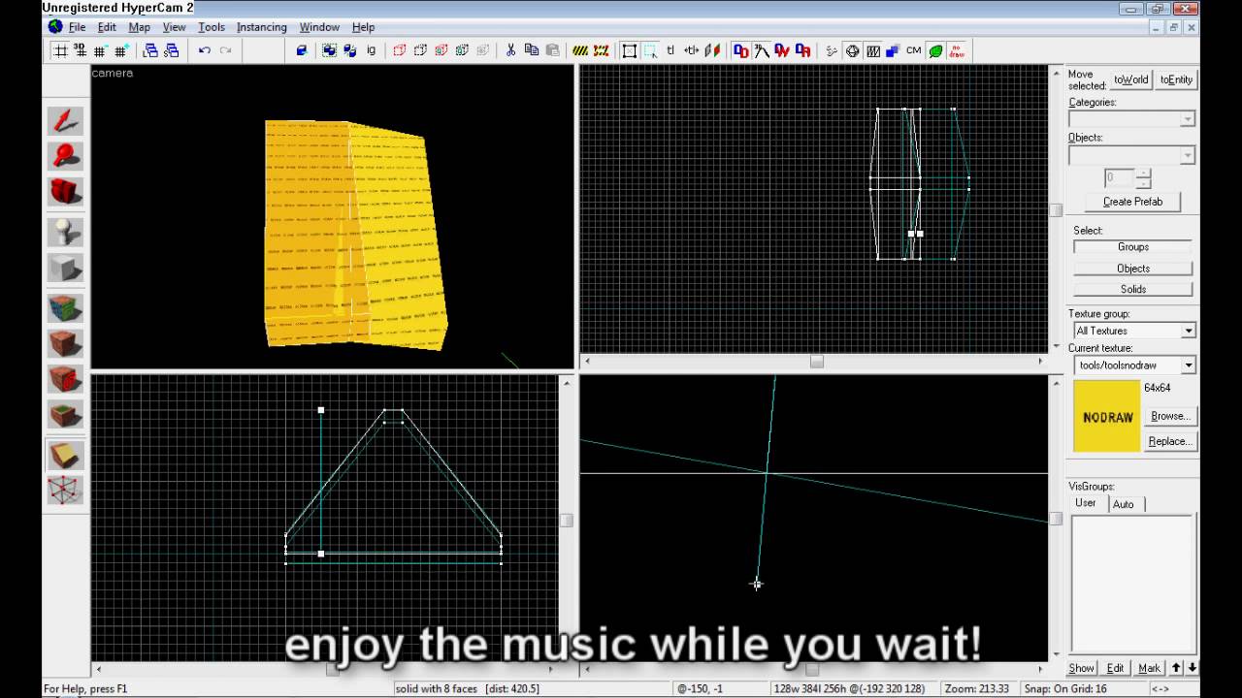1242x698 pixels.
Task: Toggle the texture lock 'tl' button
Action: [x=670, y=50]
